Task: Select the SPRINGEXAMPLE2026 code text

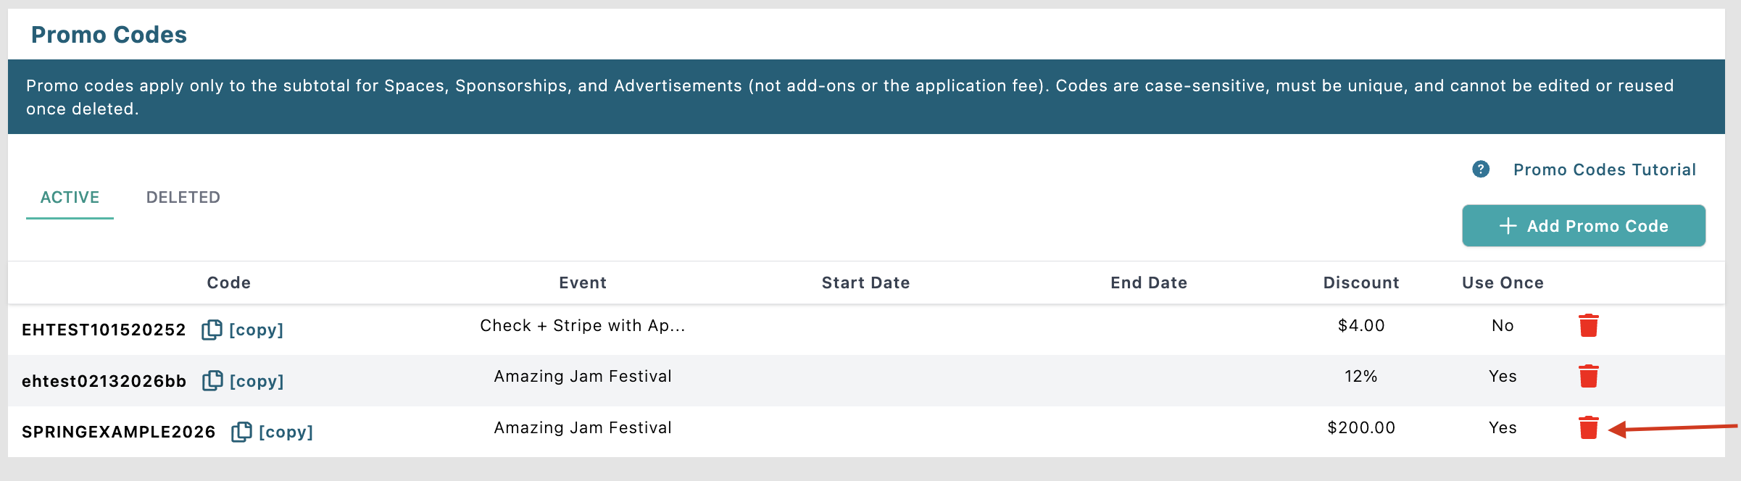Action: pos(118,432)
